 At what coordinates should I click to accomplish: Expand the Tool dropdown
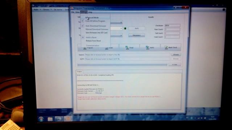[x=121, y=35]
